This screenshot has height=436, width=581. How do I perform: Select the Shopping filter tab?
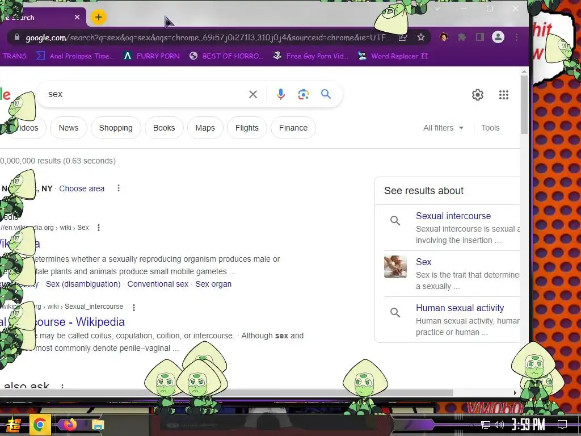click(x=116, y=128)
